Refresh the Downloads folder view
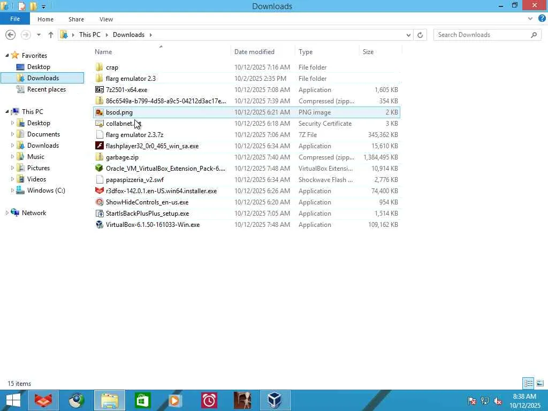Viewport: 548px width, 411px height. (x=420, y=35)
